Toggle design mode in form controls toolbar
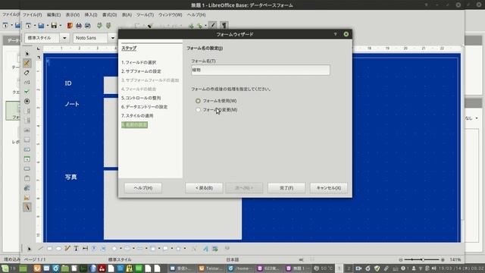Screen dimensions: 485x273 27,63
